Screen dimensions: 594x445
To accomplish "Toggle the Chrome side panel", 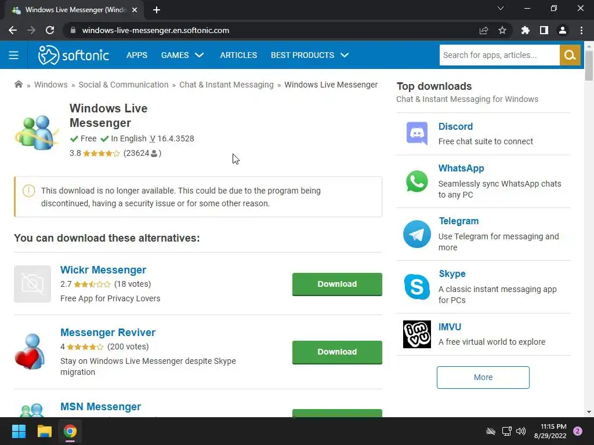I will point(544,30).
